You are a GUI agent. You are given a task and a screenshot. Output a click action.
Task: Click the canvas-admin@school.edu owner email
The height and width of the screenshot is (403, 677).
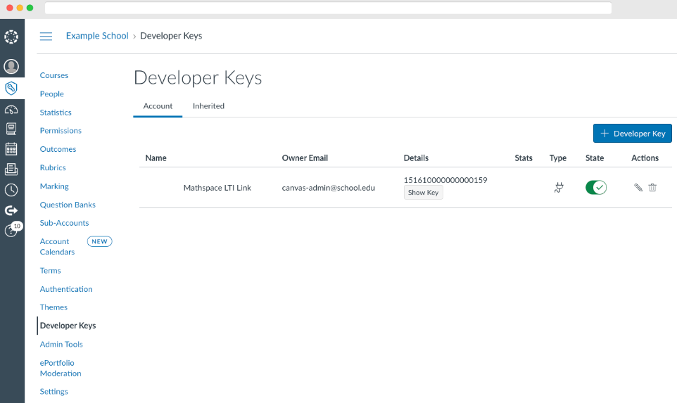[328, 188]
